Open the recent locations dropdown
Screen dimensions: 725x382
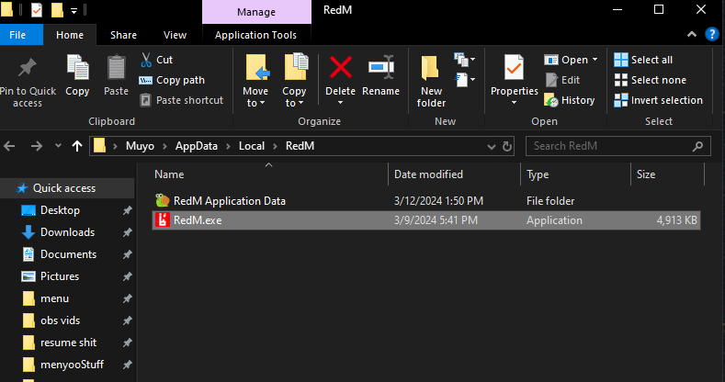click(58, 146)
